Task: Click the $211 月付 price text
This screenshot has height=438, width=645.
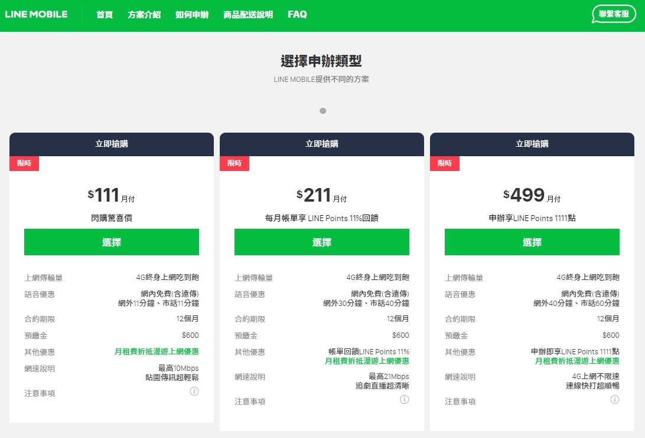Action: coord(322,195)
